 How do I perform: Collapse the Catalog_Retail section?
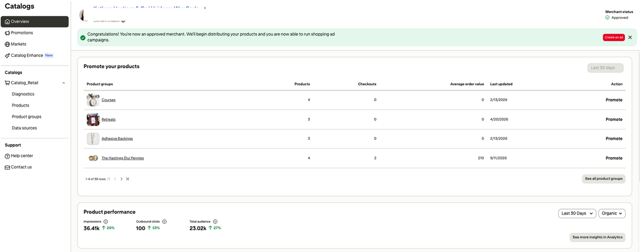63,83
